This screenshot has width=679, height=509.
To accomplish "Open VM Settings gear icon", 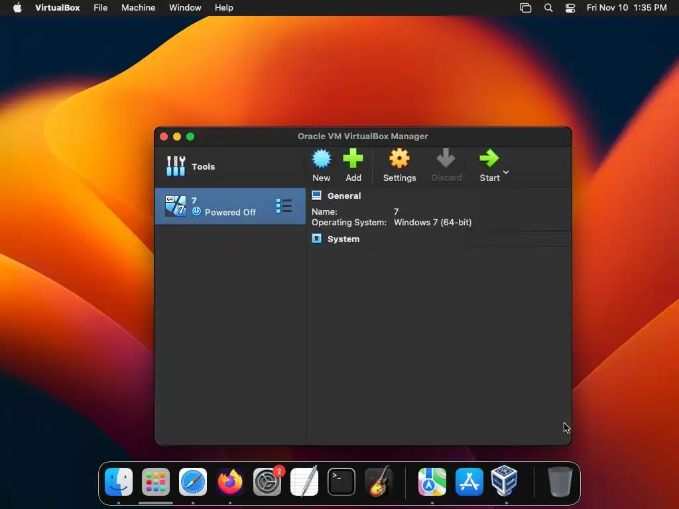I will [399, 158].
